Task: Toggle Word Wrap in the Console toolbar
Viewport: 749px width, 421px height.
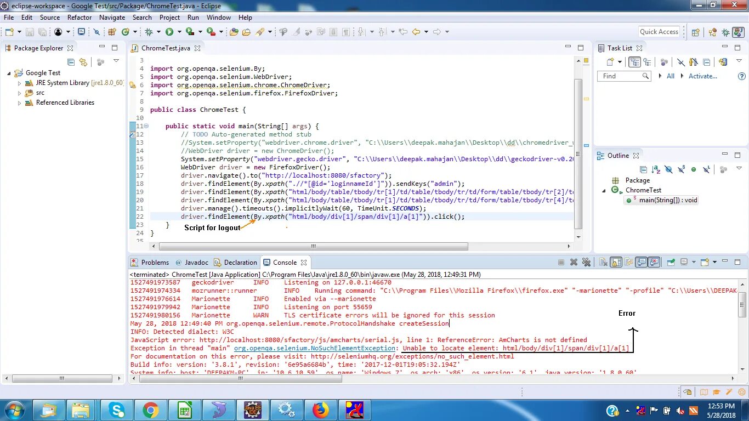Action: point(628,262)
